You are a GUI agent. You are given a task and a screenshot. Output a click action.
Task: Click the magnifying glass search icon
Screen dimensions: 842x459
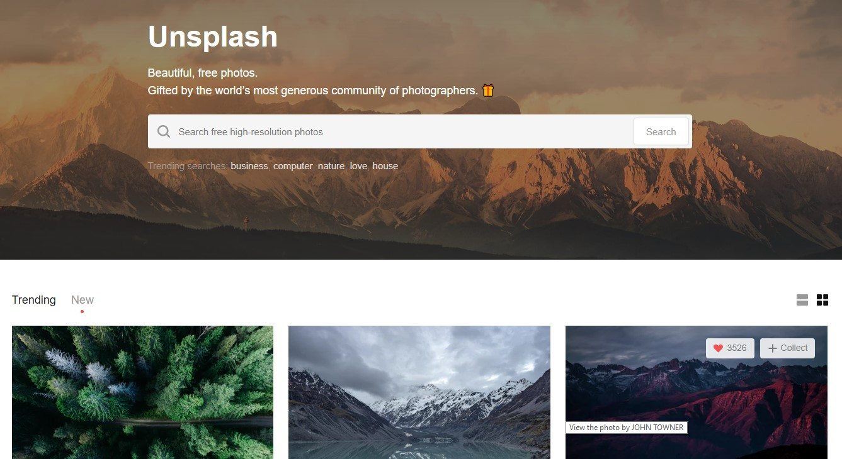click(164, 131)
